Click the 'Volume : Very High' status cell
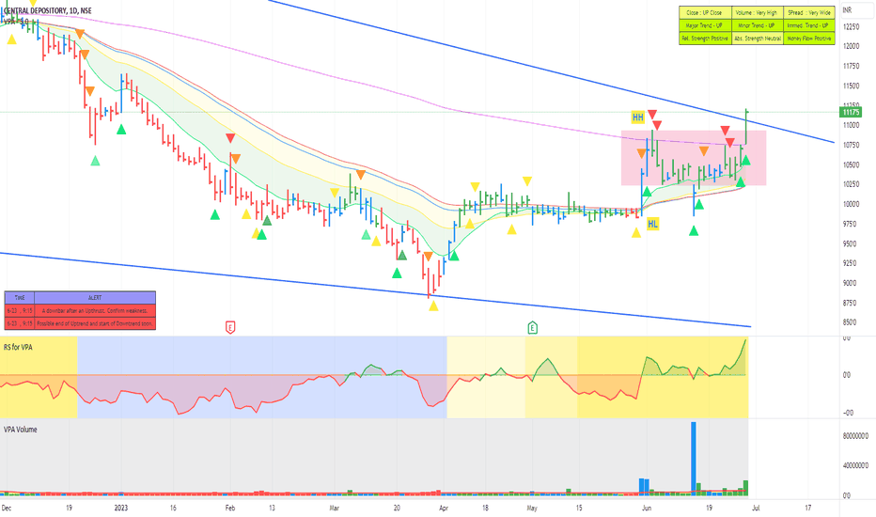This screenshot has width=876, height=517. (757, 12)
